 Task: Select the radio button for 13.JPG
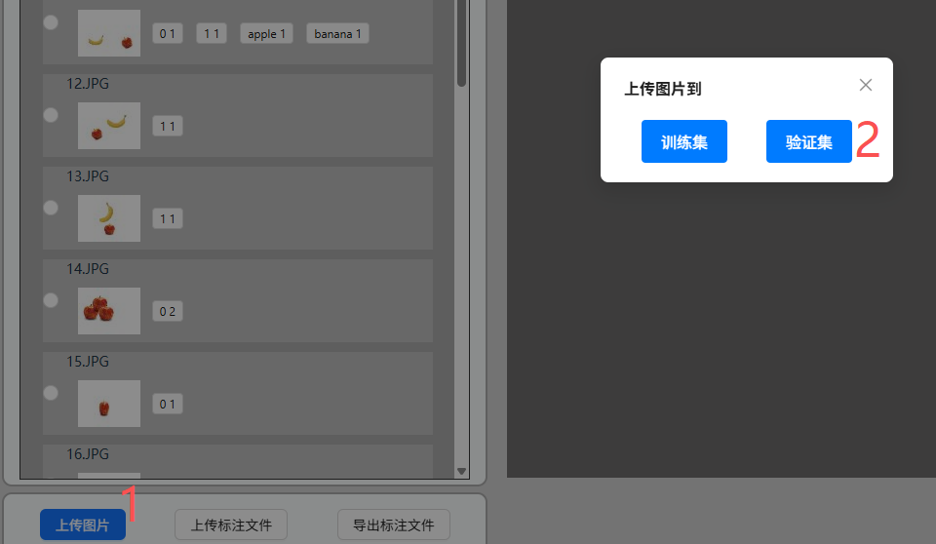coord(51,208)
